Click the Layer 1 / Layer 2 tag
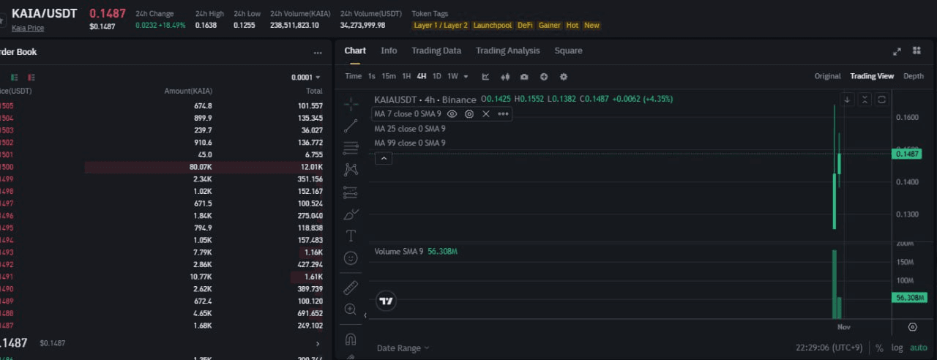 pos(441,25)
